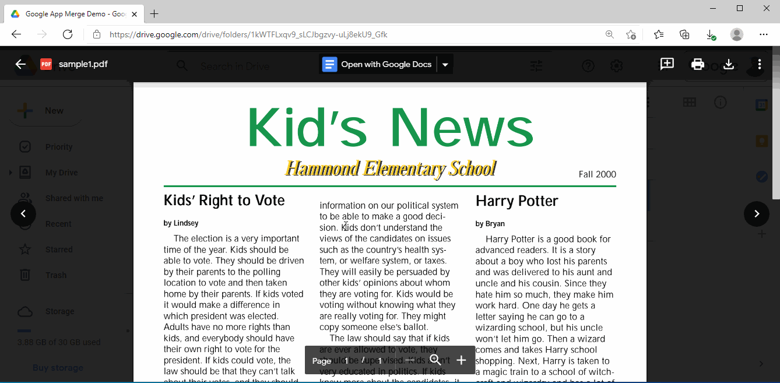Open Drive settings gear icon
The image size is (780, 383).
pos(617,66)
